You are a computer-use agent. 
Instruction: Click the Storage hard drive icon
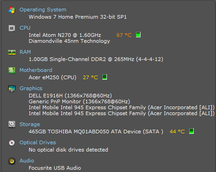[x=12, y=124]
